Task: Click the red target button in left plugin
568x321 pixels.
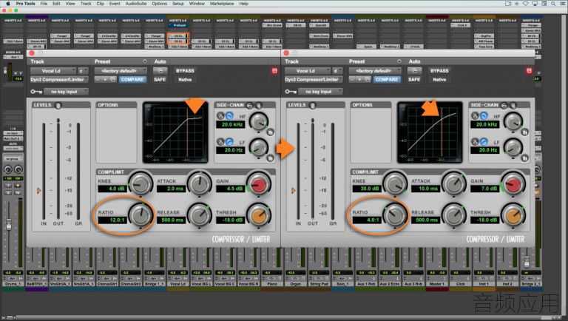Action: click(274, 71)
